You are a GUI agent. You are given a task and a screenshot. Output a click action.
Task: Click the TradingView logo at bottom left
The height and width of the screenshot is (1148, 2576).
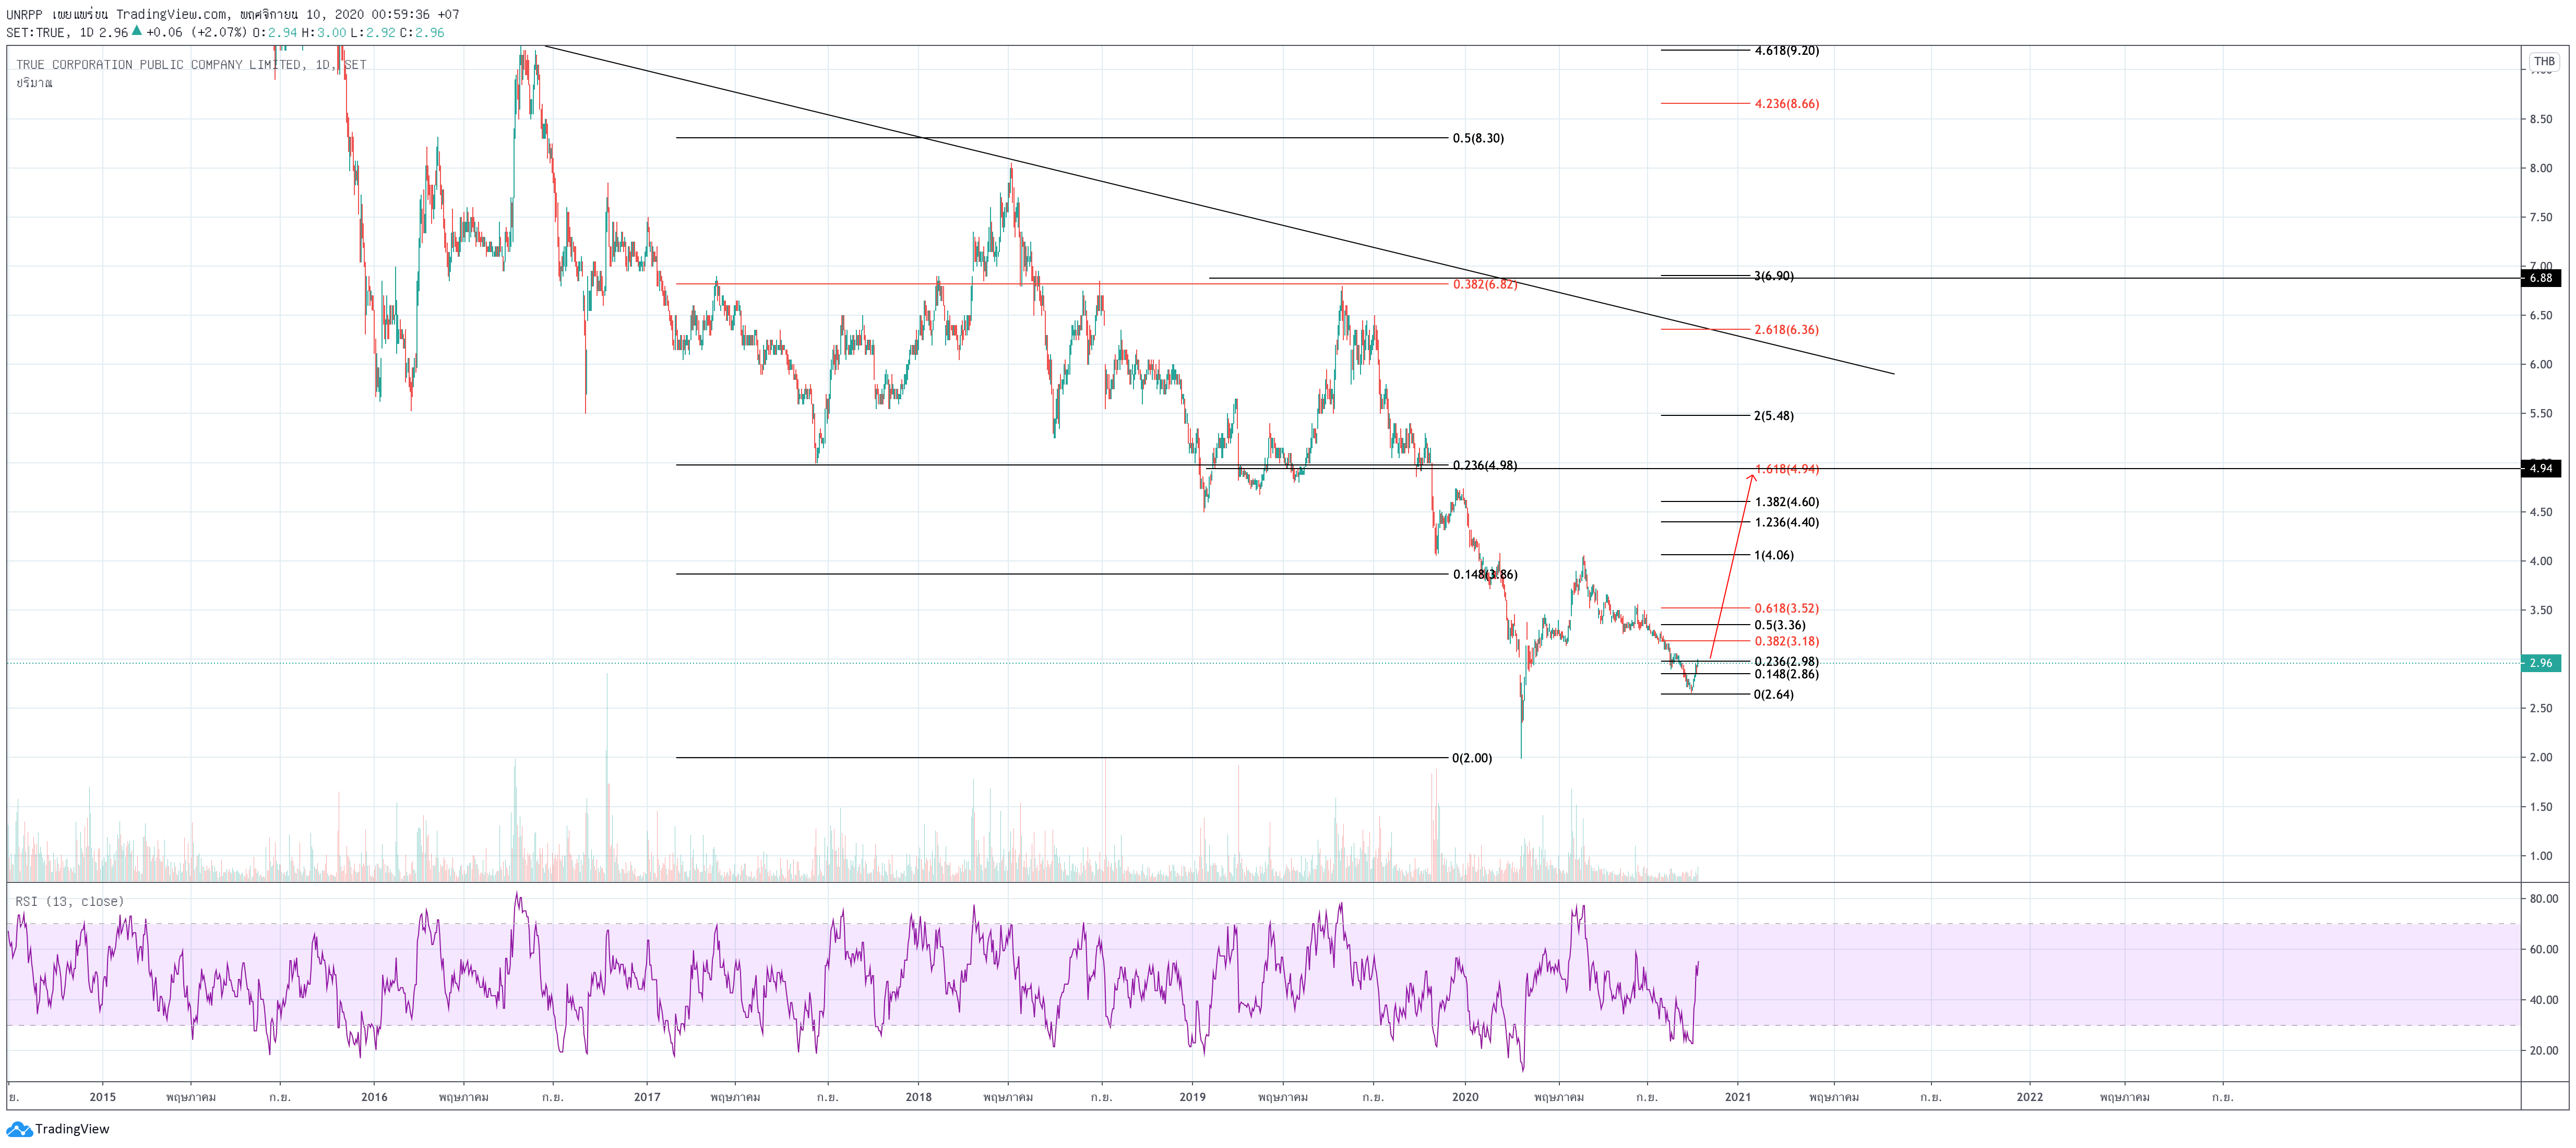[58, 1129]
